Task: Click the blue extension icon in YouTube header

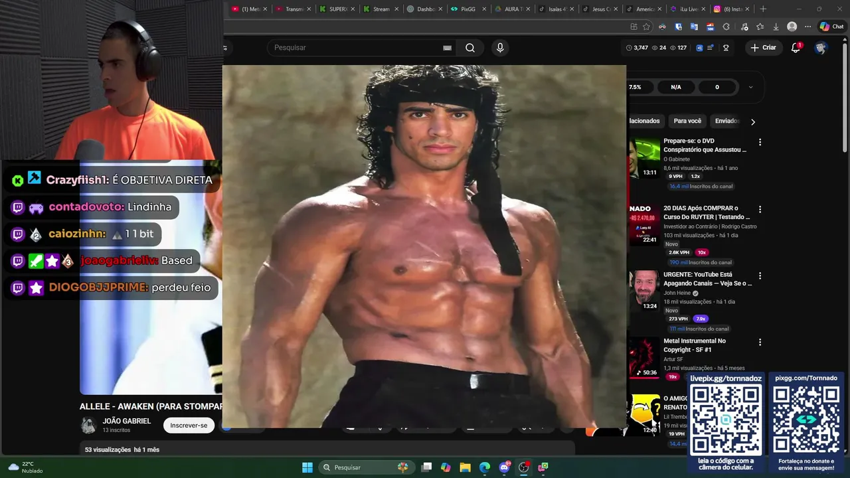Action: click(x=699, y=48)
